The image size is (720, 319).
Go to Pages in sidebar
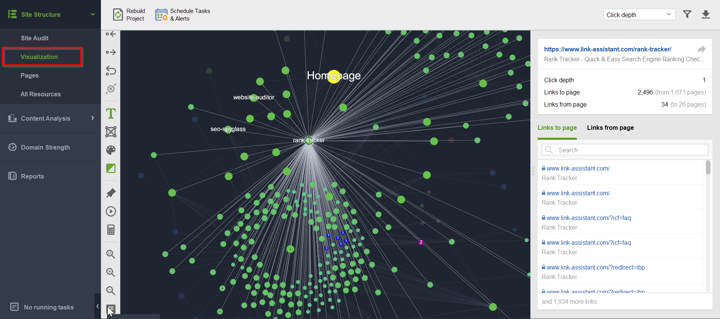coord(30,75)
